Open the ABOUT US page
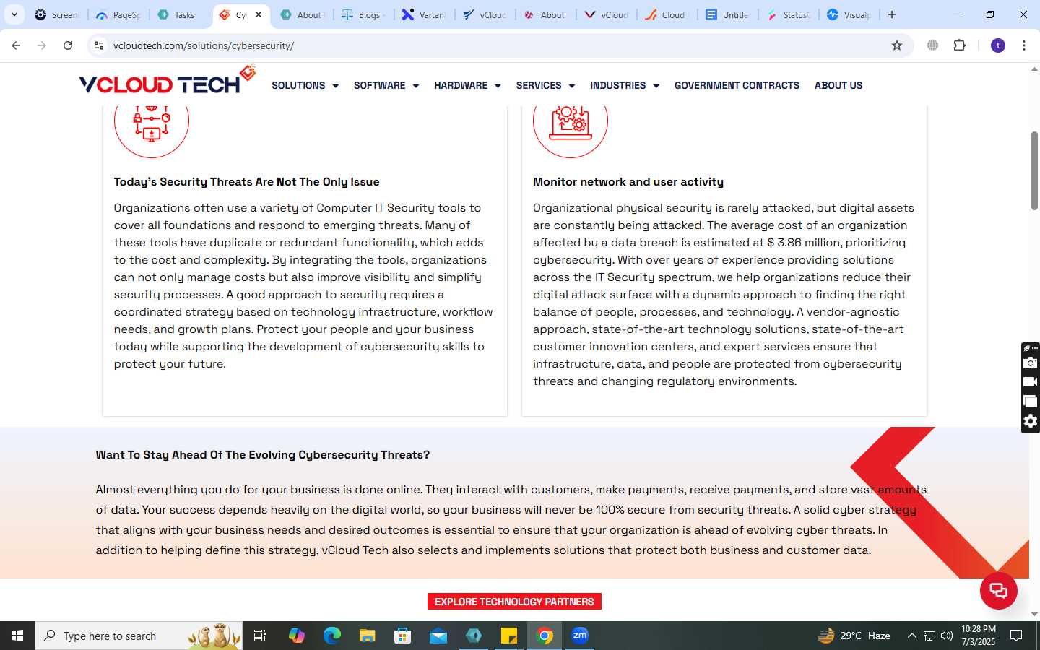1040x650 pixels. [838, 85]
